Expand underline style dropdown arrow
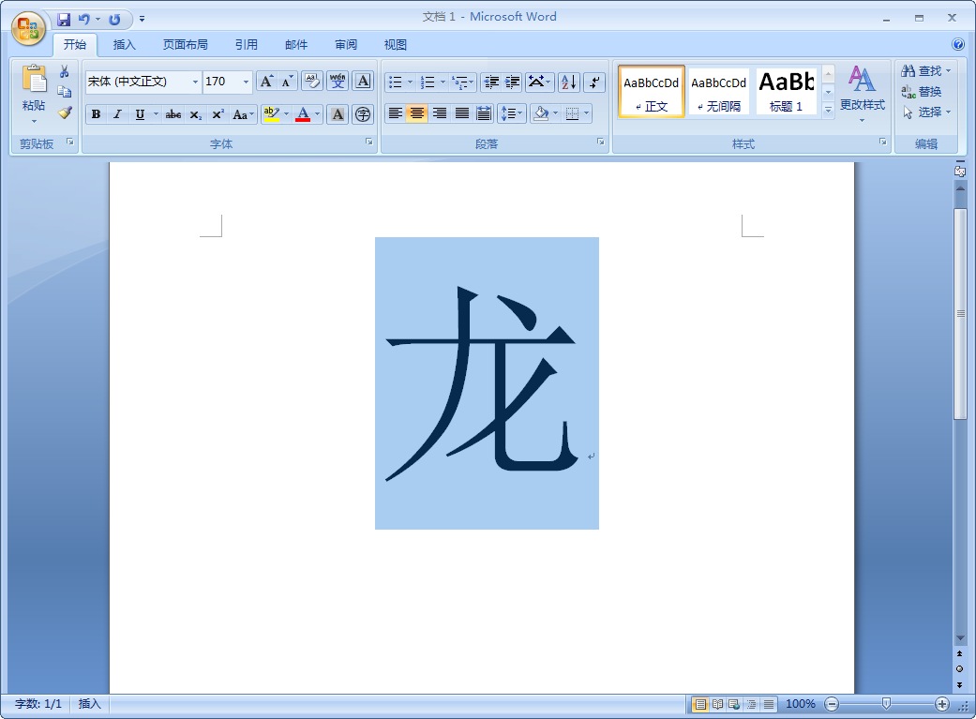The image size is (976, 719). [x=156, y=114]
